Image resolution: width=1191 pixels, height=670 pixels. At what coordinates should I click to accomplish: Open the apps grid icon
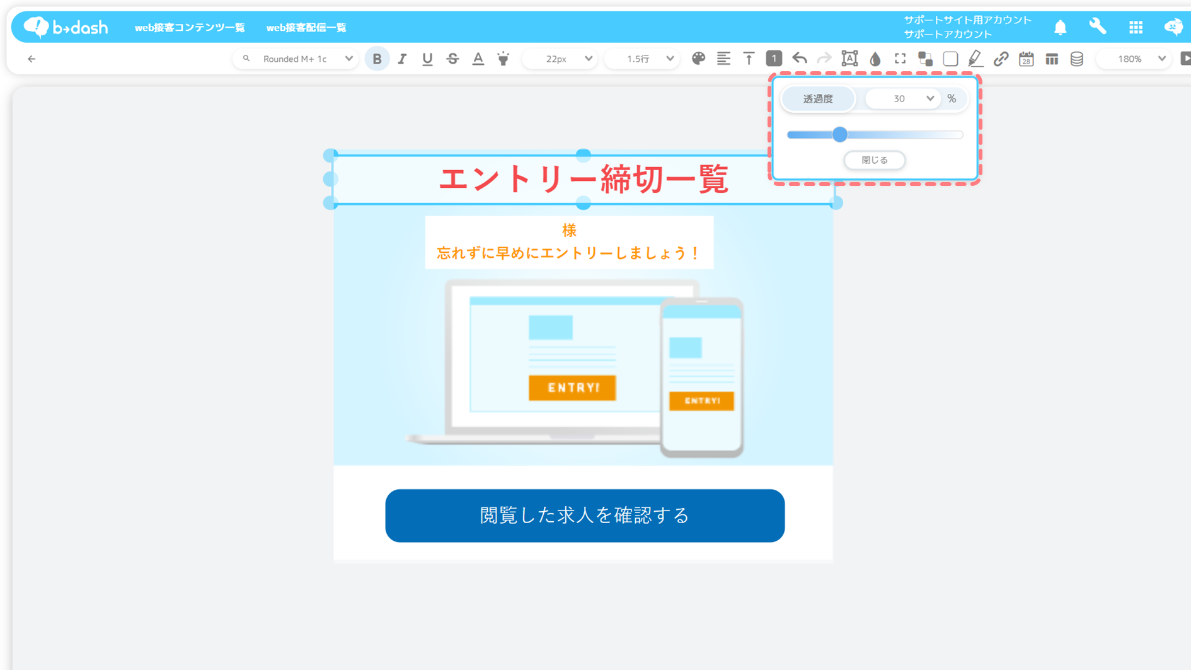[x=1136, y=27]
